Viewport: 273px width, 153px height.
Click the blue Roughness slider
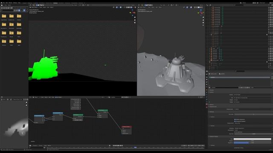click(253, 143)
